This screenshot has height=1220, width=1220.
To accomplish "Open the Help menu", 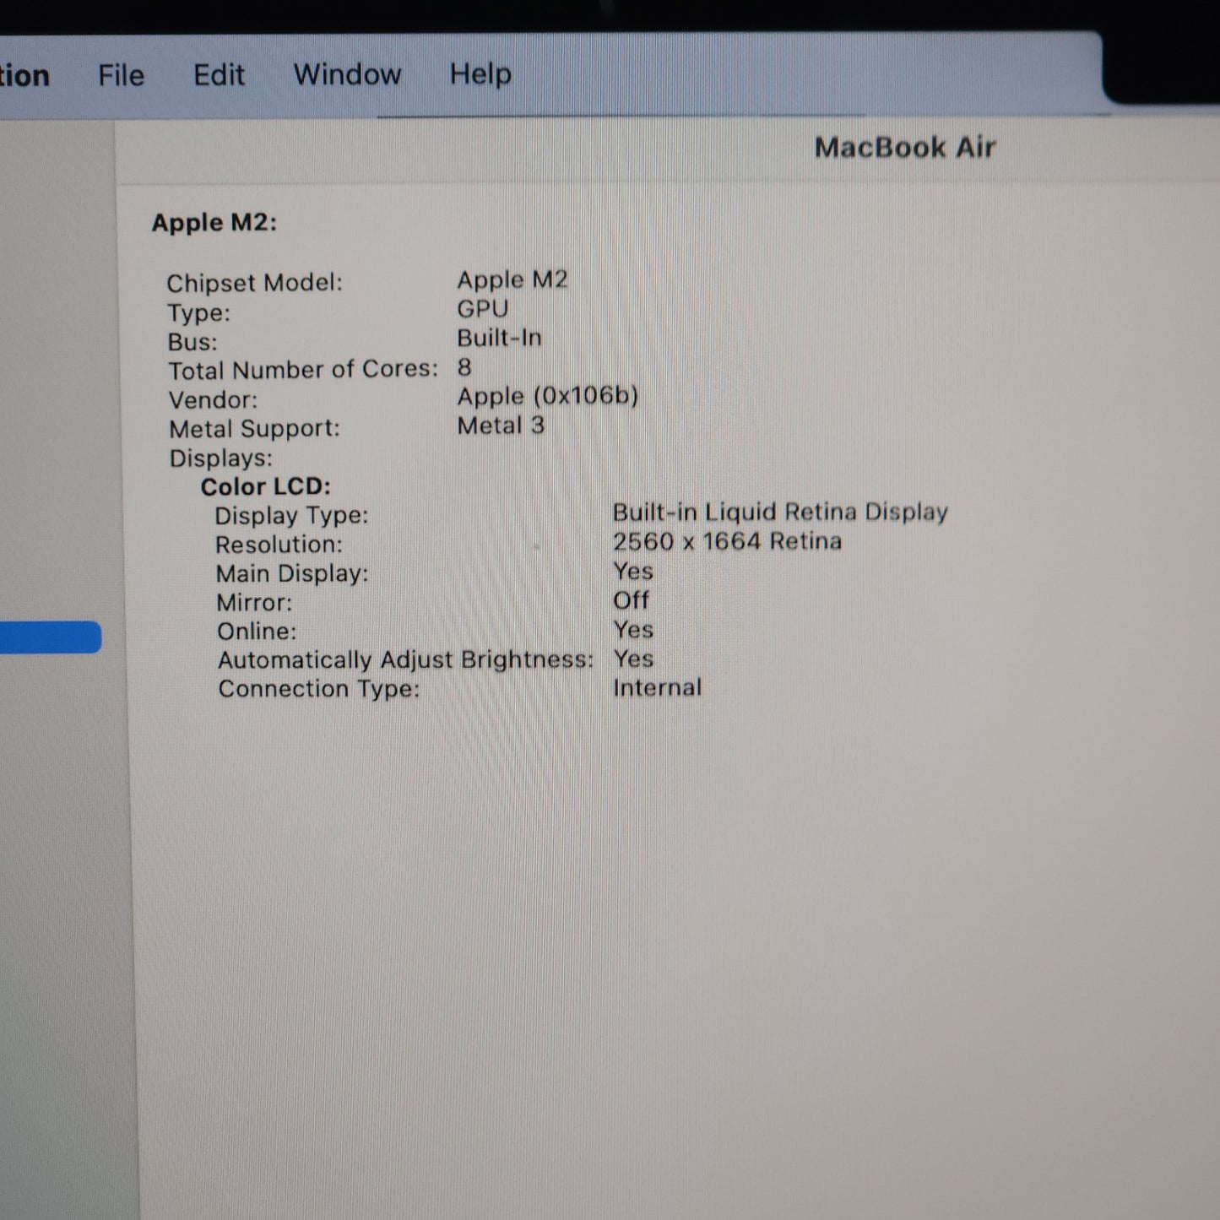I will coord(480,74).
